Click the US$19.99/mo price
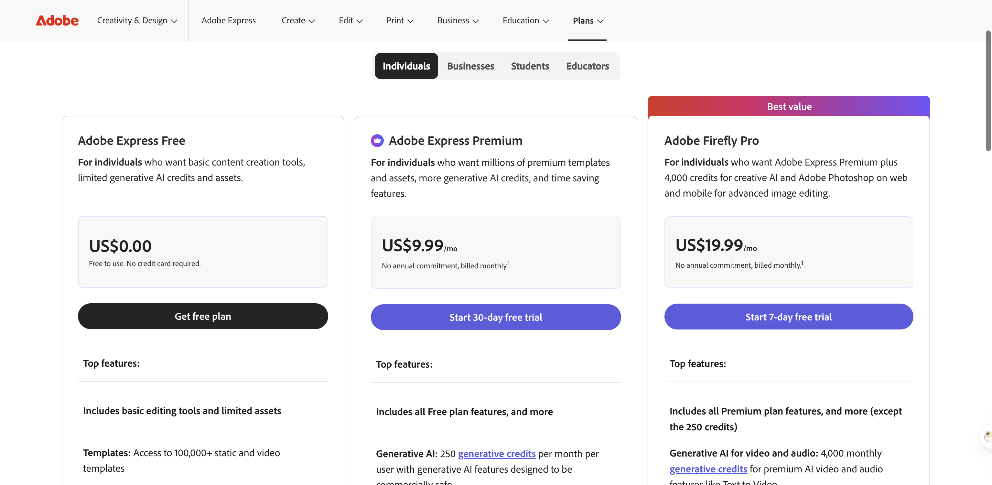The image size is (992, 485). (716, 245)
